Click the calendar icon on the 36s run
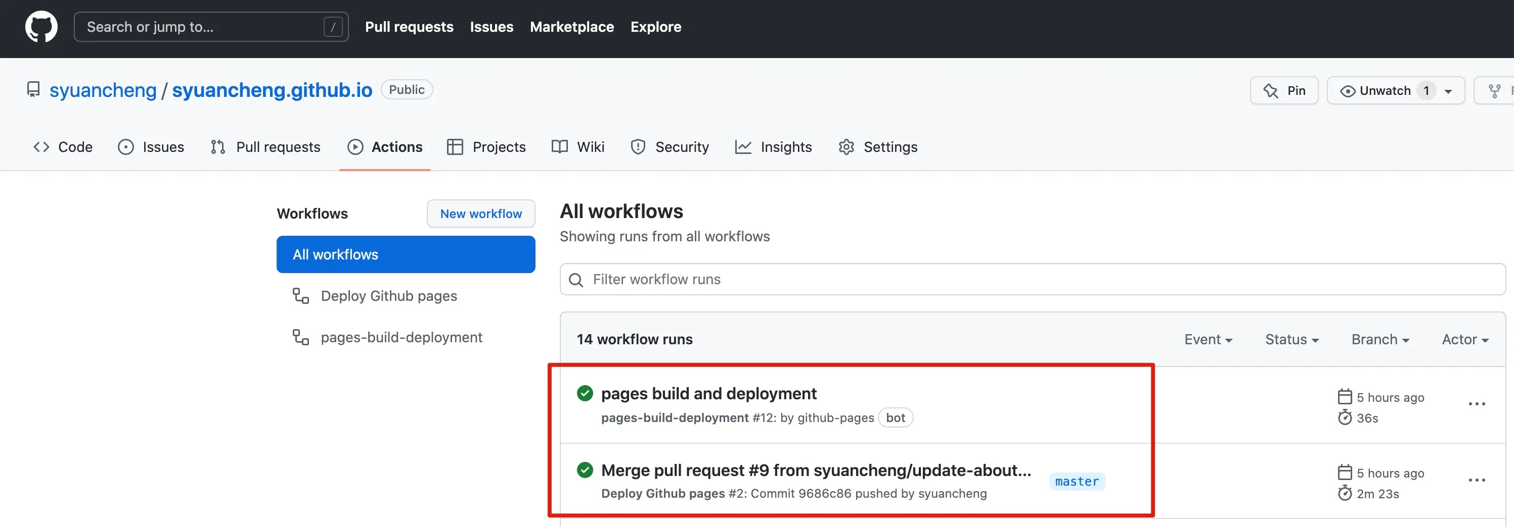1514x527 pixels. tap(1345, 397)
